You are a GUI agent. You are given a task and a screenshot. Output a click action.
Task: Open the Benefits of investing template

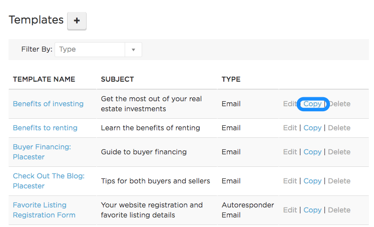(48, 104)
